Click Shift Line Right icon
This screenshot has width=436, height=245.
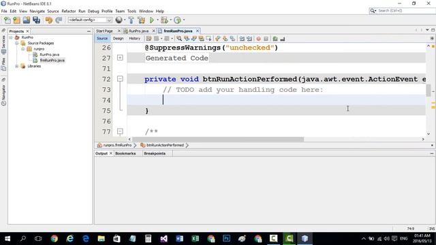click(249, 39)
